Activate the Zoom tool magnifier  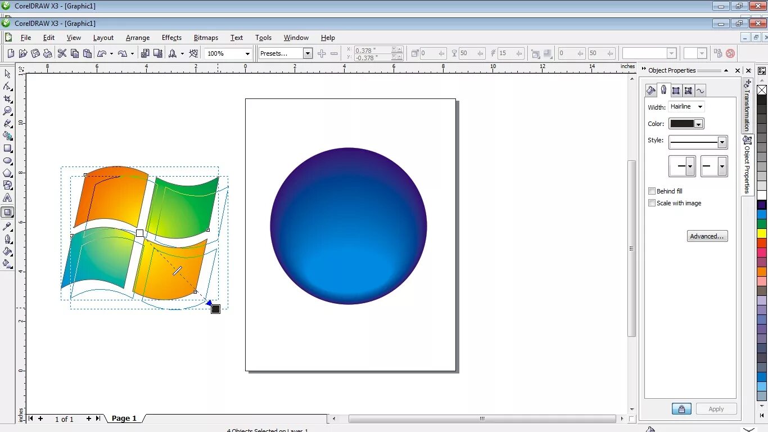click(7, 111)
